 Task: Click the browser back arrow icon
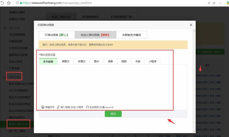pyautogui.click(x=2, y=3)
